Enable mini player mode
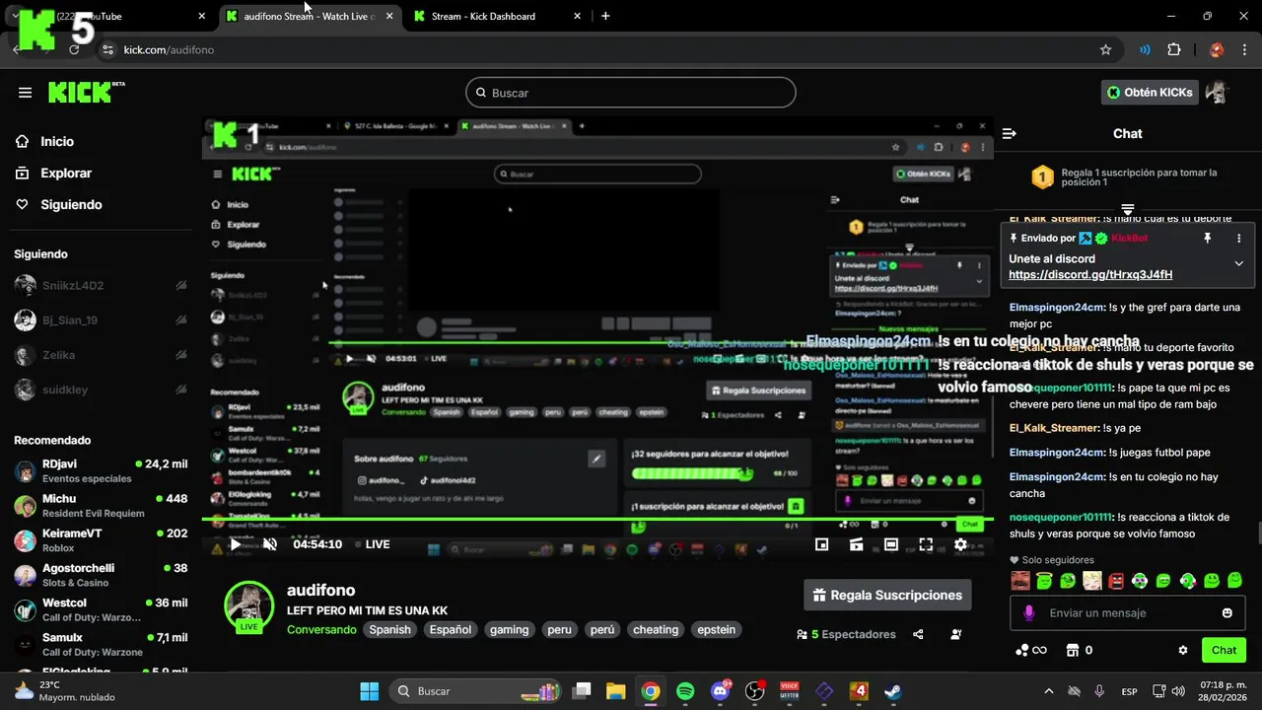Viewport: 1262px width, 710px height. click(x=821, y=544)
